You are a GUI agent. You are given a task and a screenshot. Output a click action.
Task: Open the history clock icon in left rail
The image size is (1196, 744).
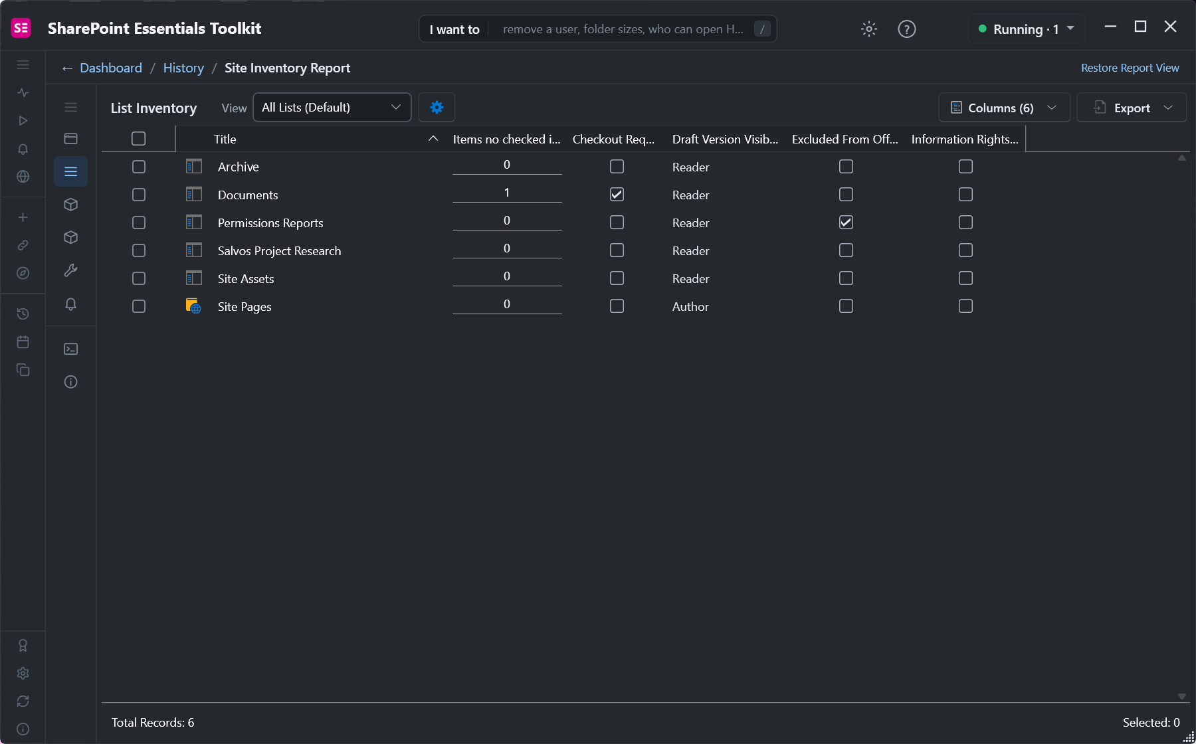(23, 314)
